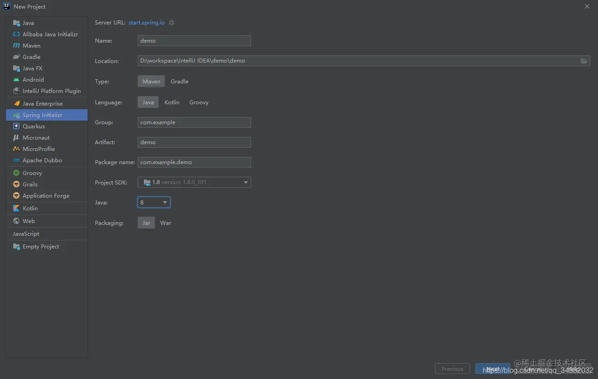The width and height of the screenshot is (598, 379).
Task: Click the Name input field
Action: click(x=194, y=41)
